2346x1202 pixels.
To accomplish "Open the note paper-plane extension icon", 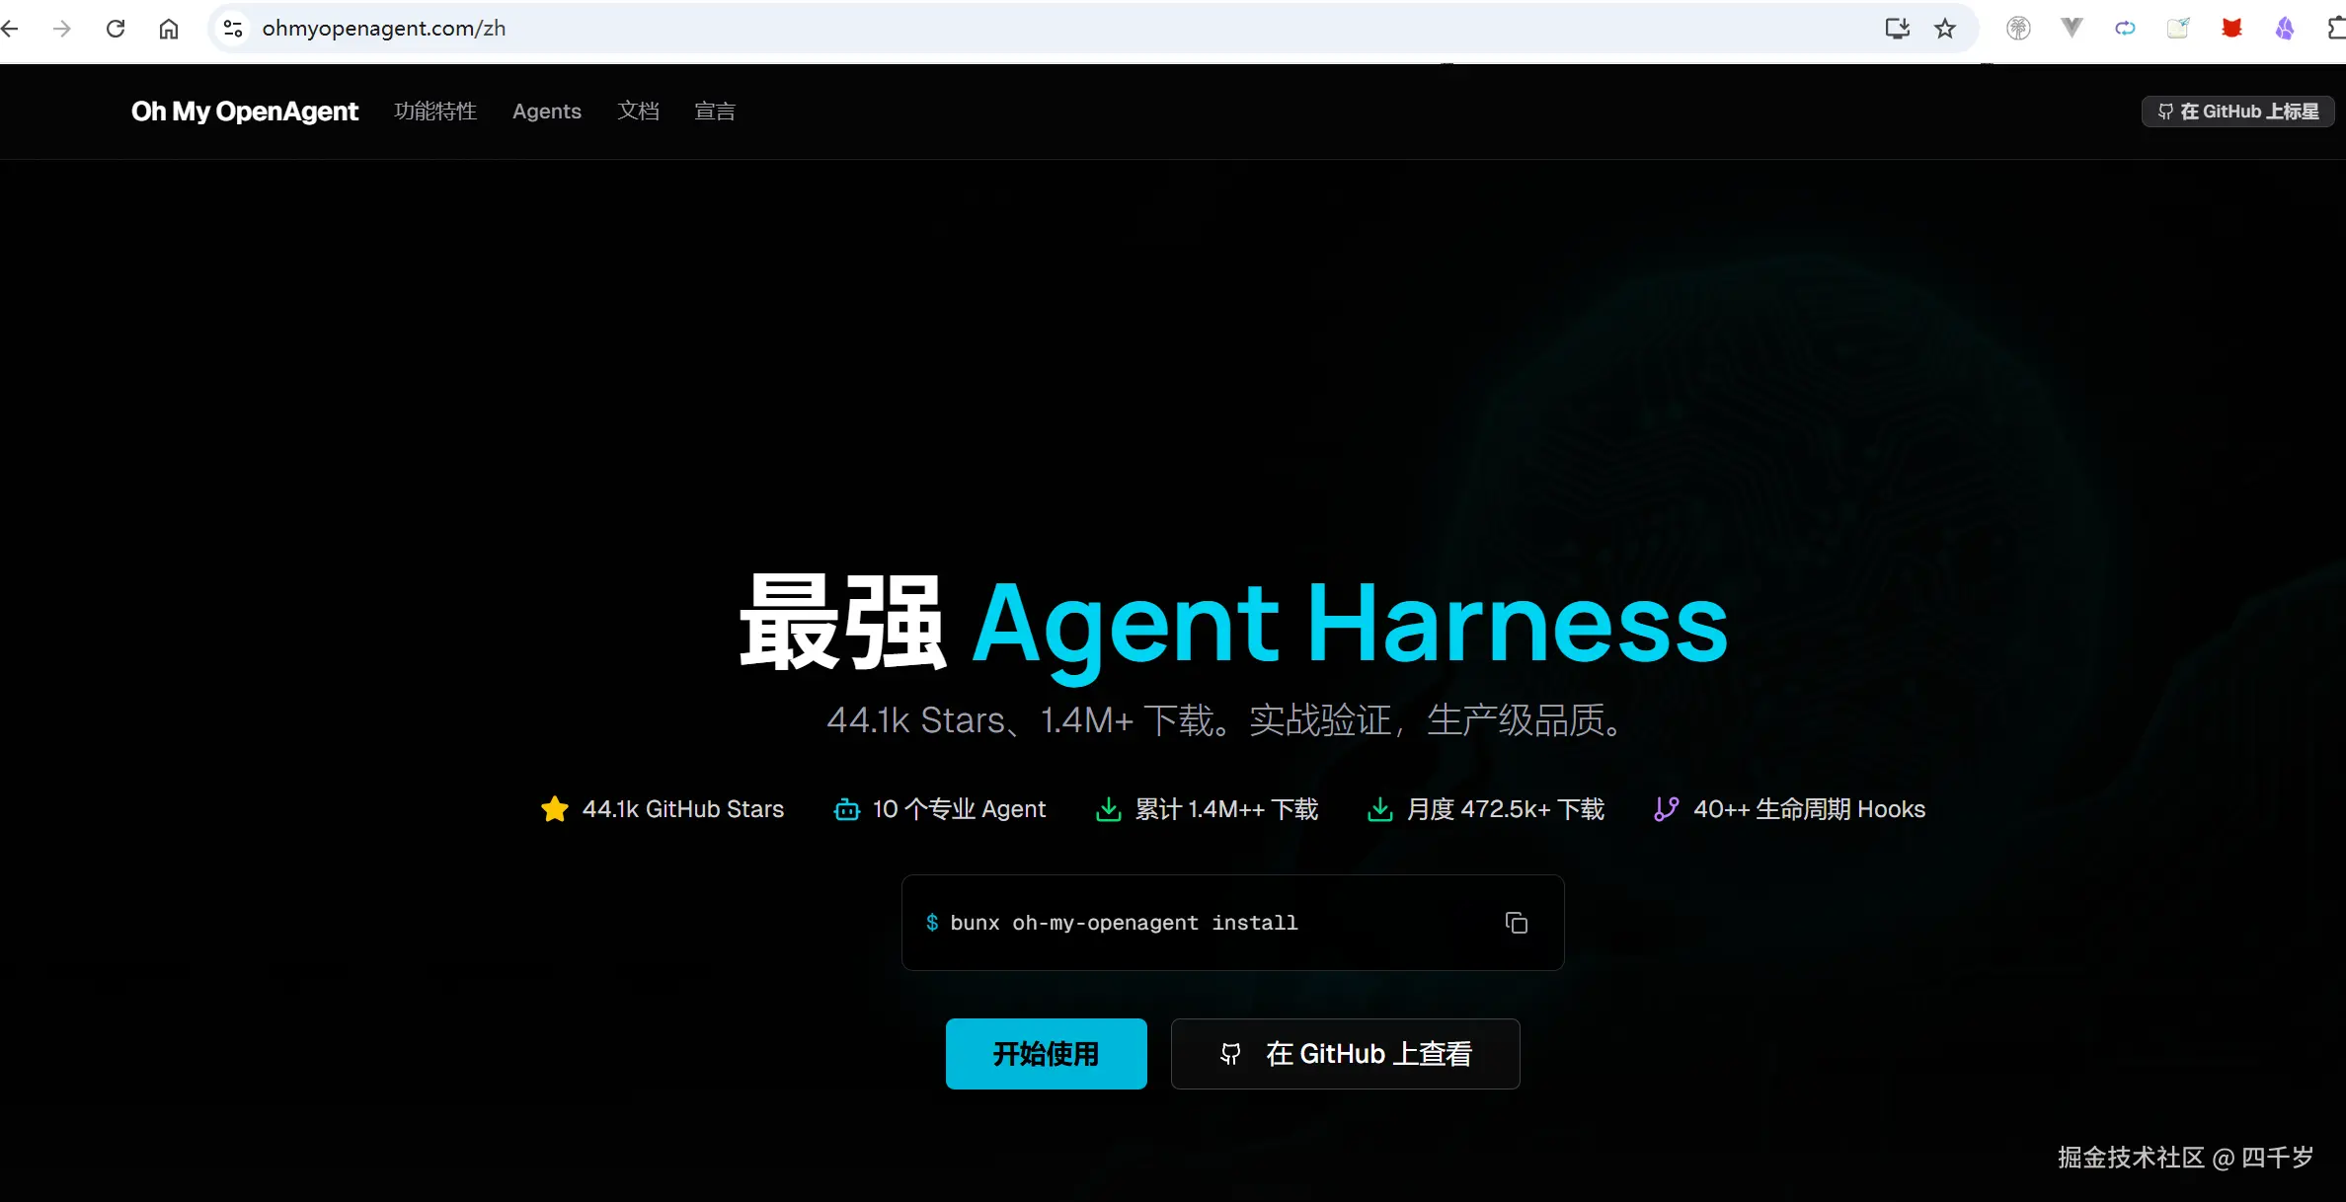I will click(x=2179, y=28).
